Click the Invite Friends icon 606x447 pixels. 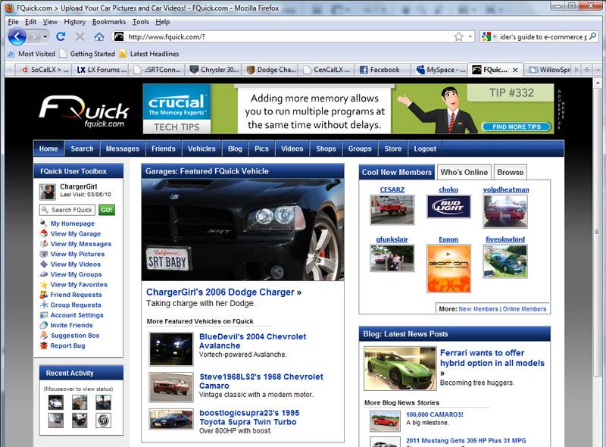44,325
